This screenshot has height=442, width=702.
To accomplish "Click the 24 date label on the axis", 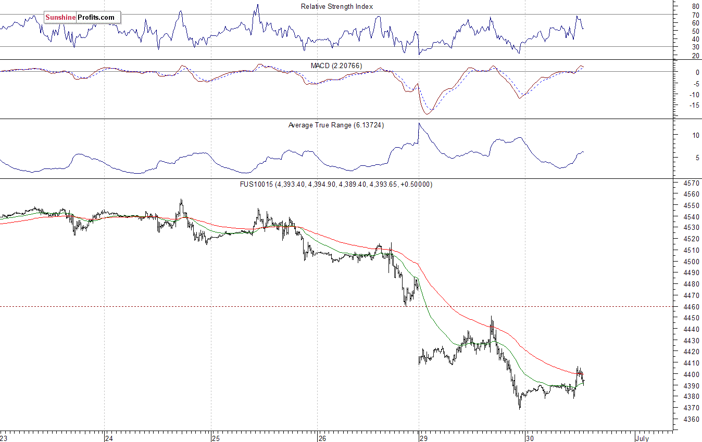I will (109, 438).
